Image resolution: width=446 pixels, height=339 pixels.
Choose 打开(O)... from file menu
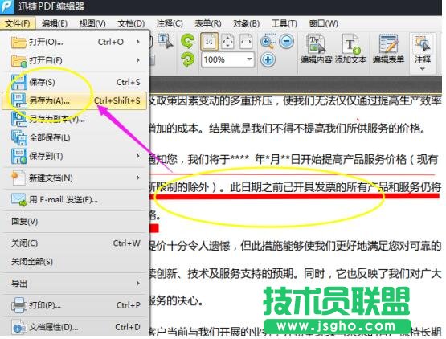point(75,42)
